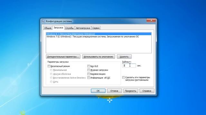Choose Восстановление Active Directory option
The height and width of the screenshot is (115, 206).
click(51, 78)
